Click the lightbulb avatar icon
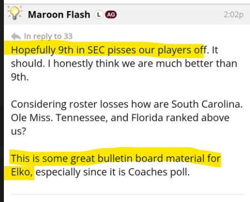The image size is (250, 202). point(15,13)
